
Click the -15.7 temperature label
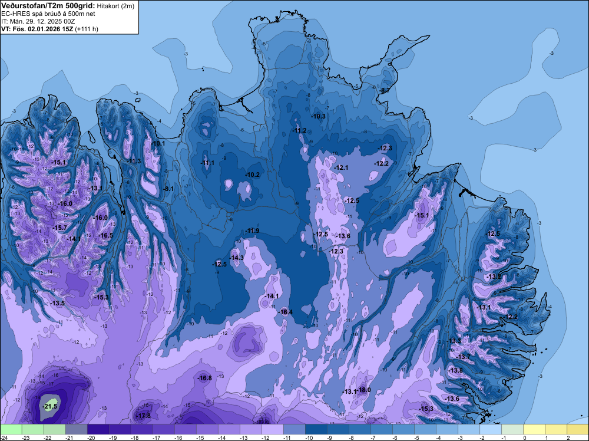[59, 228]
